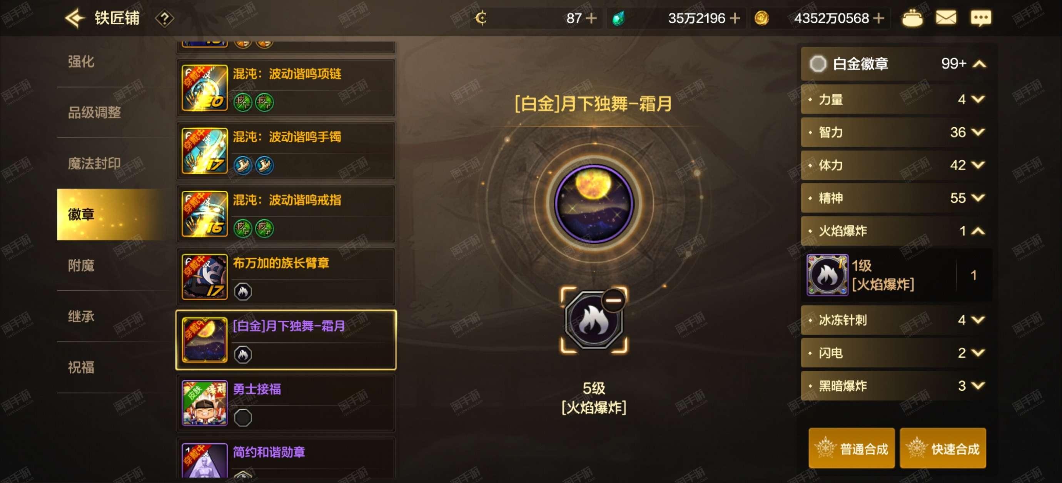Click the 快速合成 button

click(x=943, y=448)
